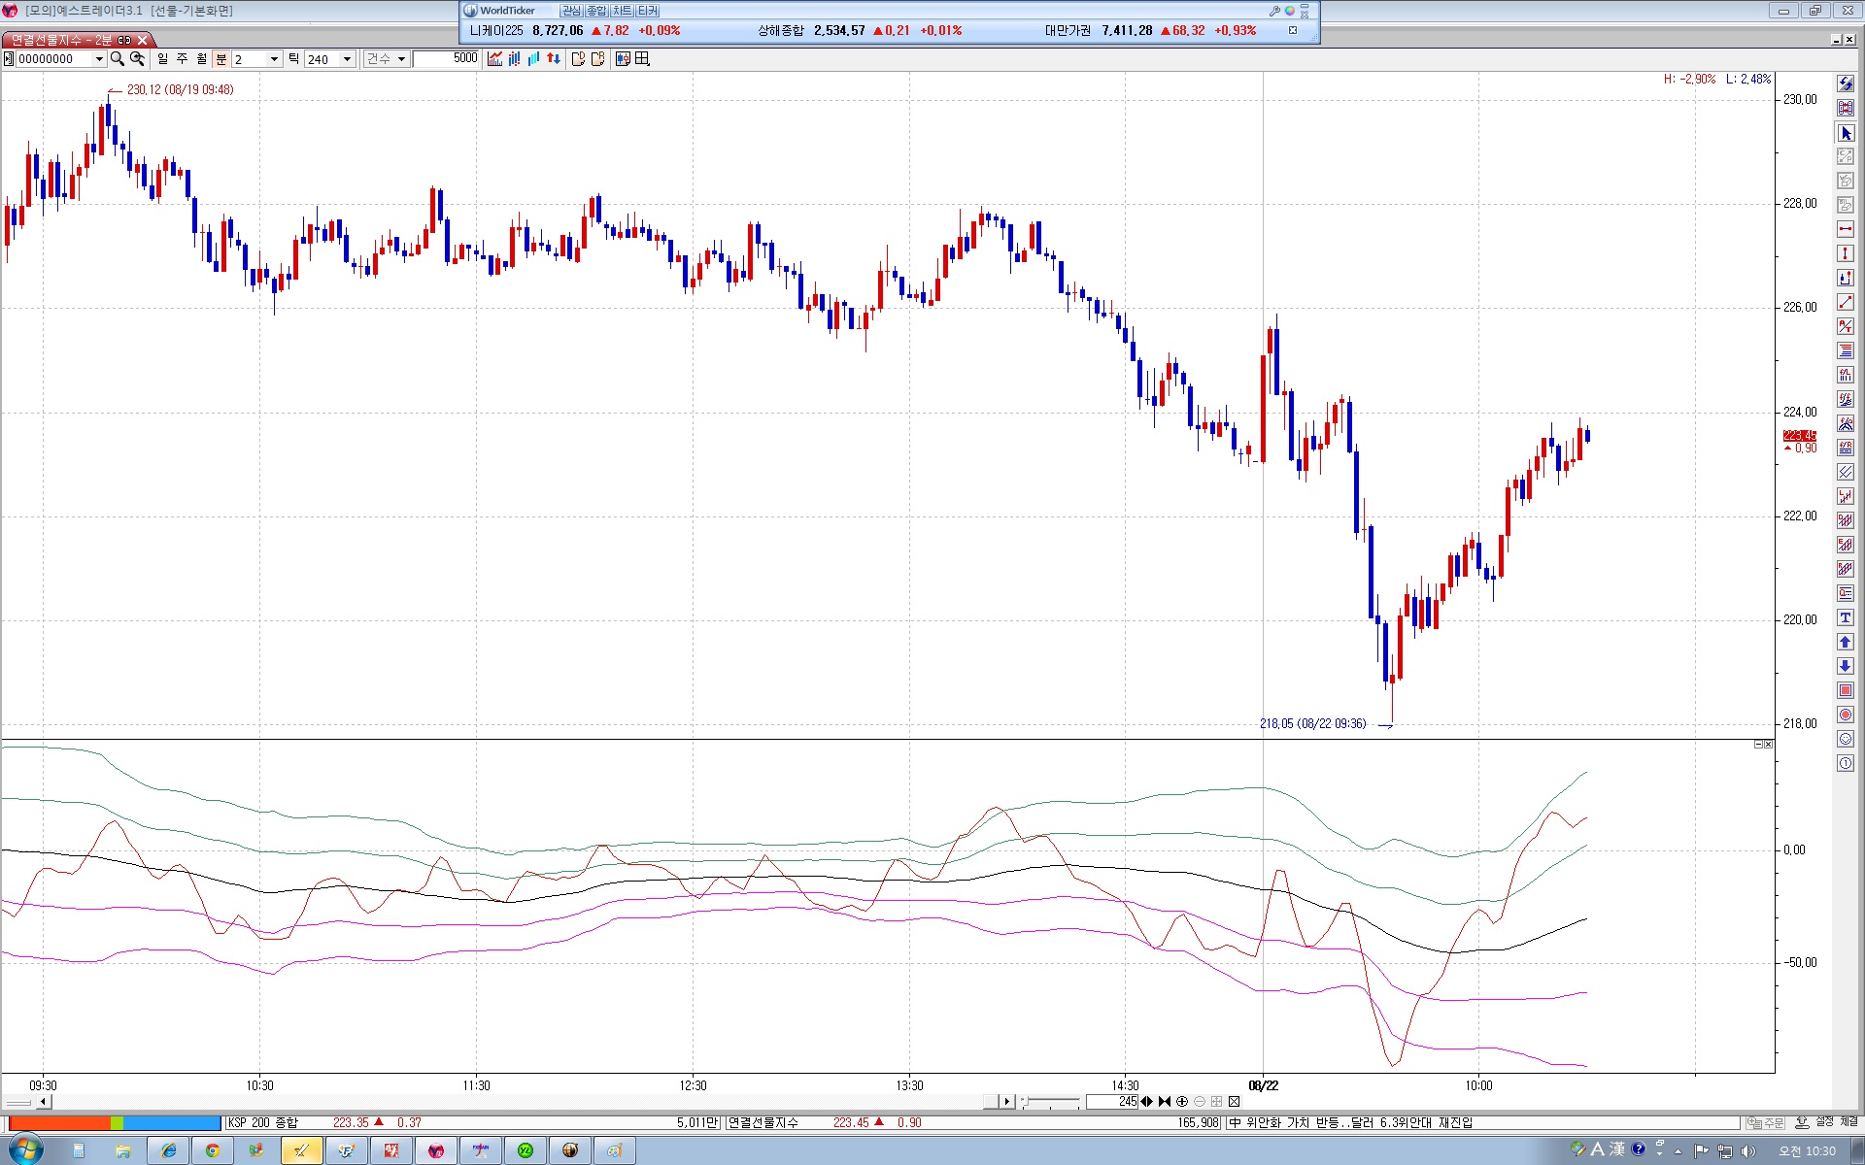Click the text 'T' annotation tool
1865x1165 pixels.
pos(1846,617)
